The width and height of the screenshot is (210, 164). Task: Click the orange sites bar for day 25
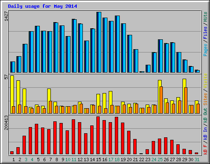(x=161, y=100)
